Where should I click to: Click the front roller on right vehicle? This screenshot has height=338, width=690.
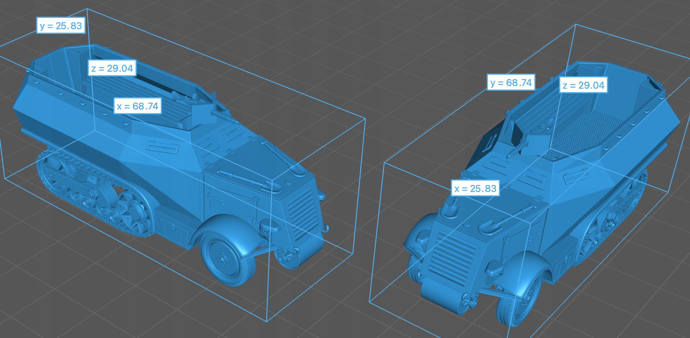444,298
